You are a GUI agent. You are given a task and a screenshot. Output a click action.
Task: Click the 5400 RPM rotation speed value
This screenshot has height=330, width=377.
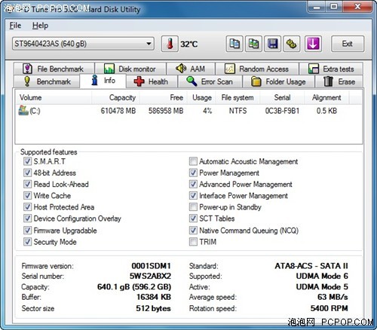point(329,308)
